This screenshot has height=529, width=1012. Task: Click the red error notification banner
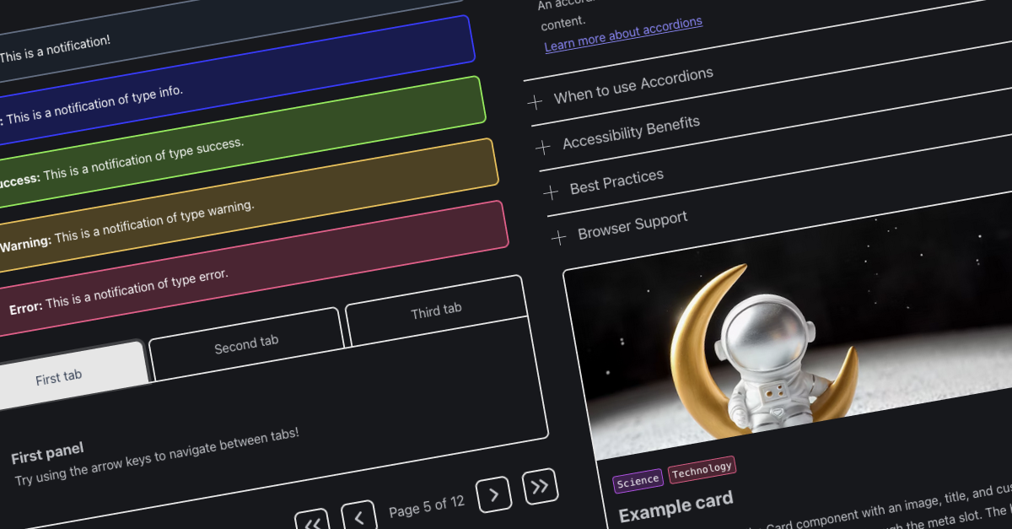pyautogui.click(x=253, y=266)
